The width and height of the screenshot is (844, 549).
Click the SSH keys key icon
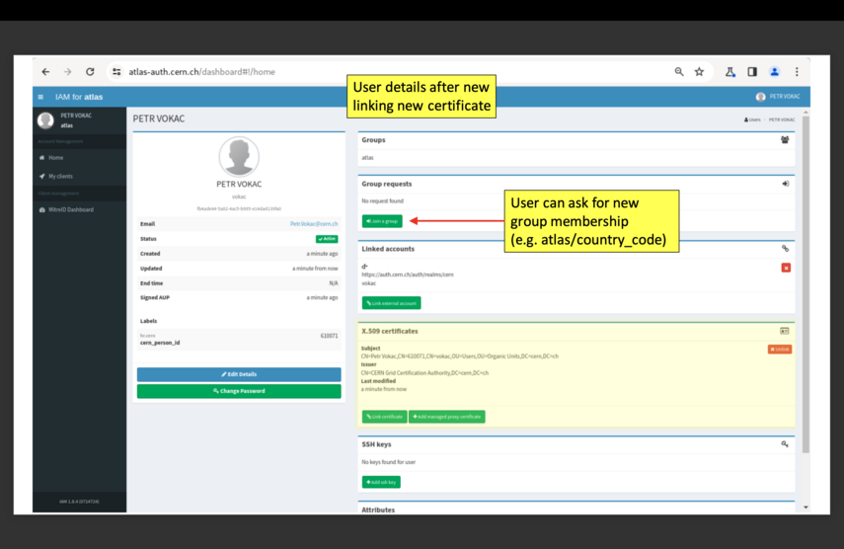[785, 444]
